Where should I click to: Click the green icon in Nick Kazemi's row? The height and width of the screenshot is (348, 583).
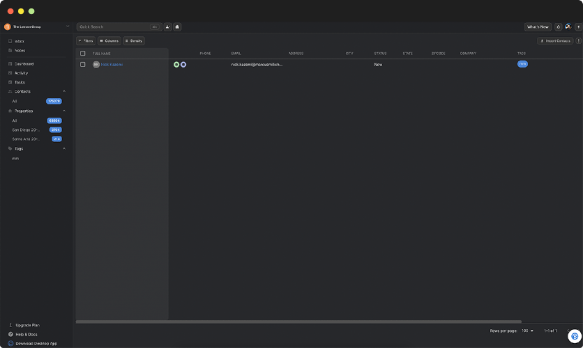176,65
